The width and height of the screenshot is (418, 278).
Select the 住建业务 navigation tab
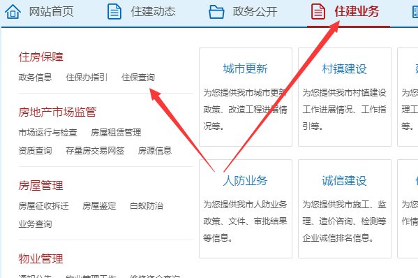pyautogui.click(x=357, y=12)
